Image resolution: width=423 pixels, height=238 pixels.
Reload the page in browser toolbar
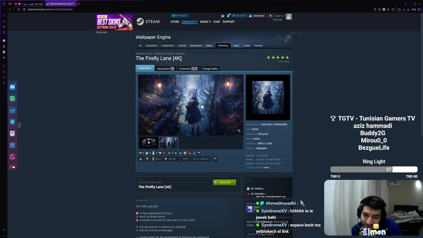(x=19, y=9)
